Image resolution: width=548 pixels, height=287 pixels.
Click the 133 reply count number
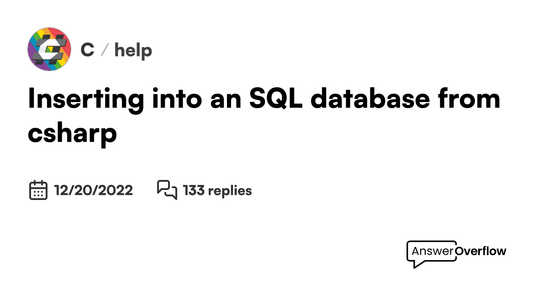click(194, 190)
